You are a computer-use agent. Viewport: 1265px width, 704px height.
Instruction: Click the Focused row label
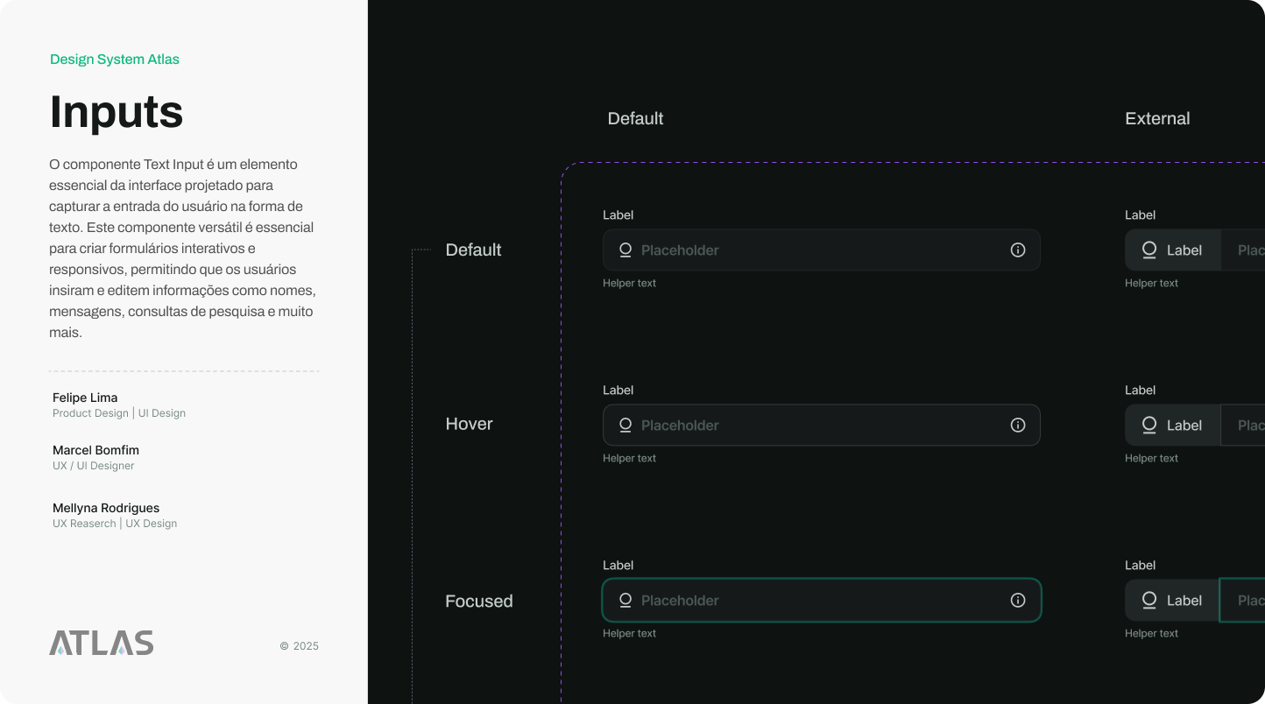pyautogui.click(x=479, y=601)
